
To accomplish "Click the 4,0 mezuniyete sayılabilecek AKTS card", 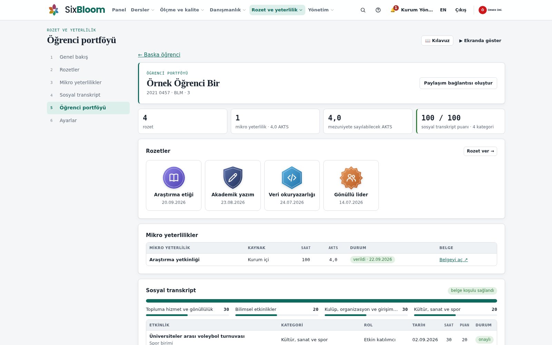I will (368, 121).
